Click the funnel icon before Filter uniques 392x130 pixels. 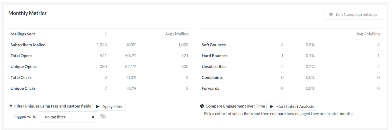(11, 106)
